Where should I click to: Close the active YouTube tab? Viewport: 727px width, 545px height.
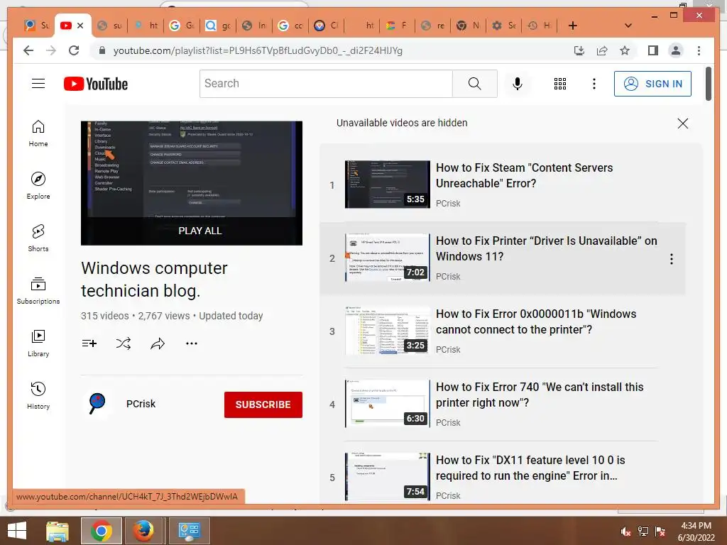click(x=80, y=26)
